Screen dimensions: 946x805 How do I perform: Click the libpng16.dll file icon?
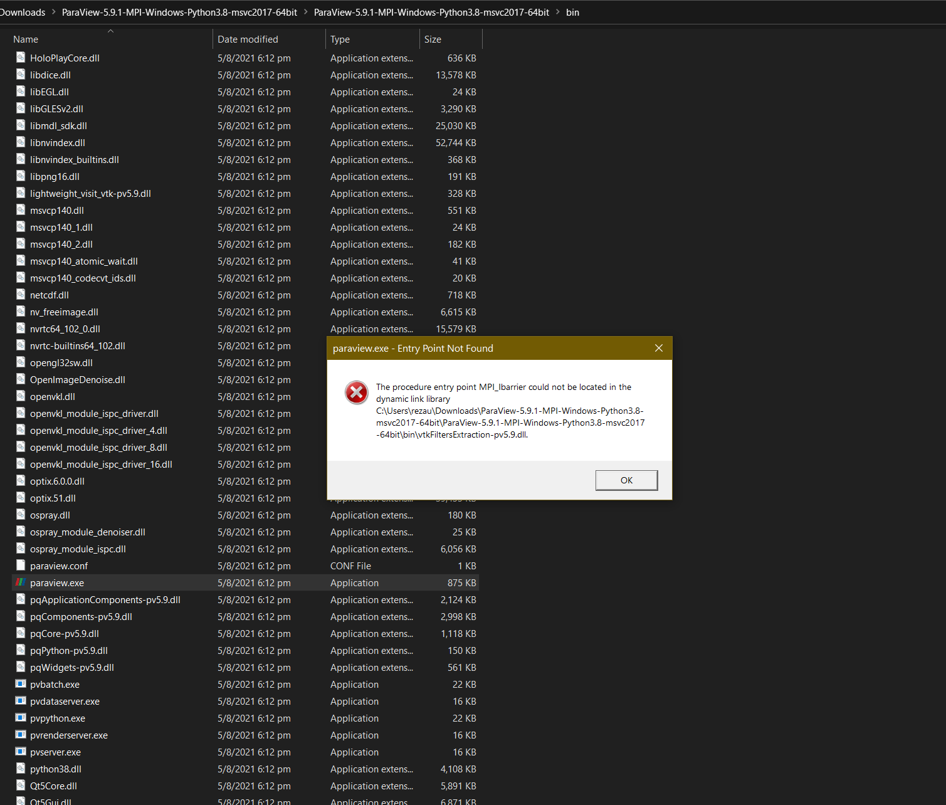tap(21, 176)
